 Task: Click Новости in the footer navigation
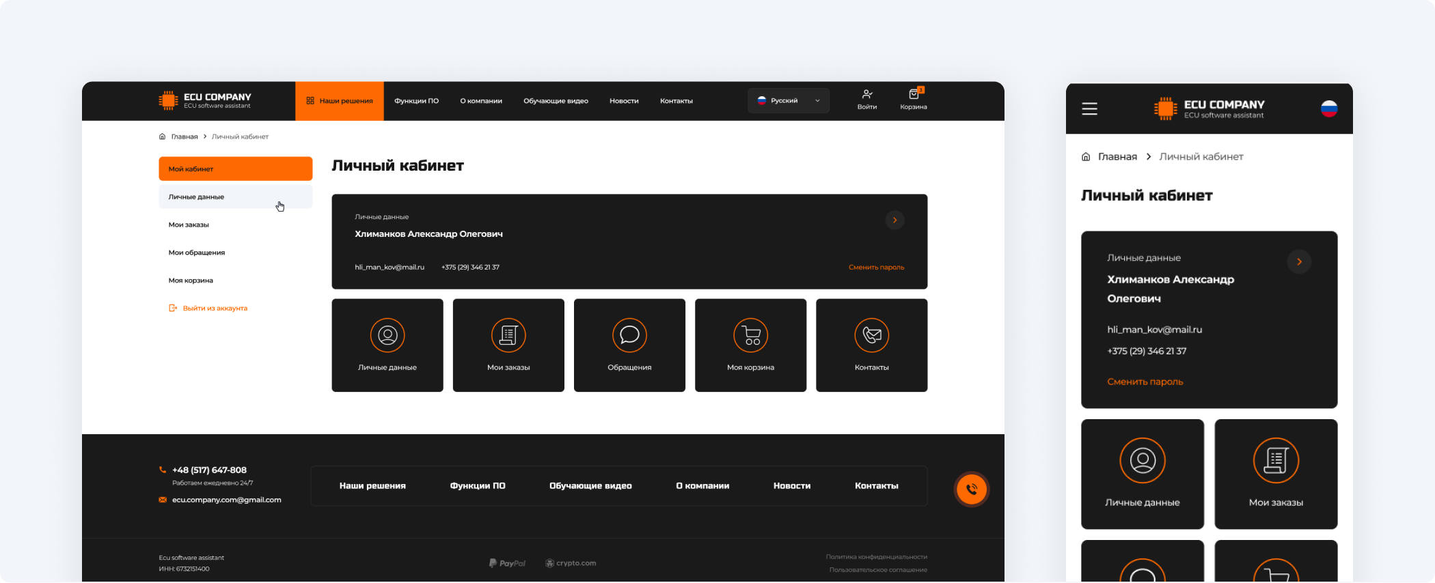point(792,486)
